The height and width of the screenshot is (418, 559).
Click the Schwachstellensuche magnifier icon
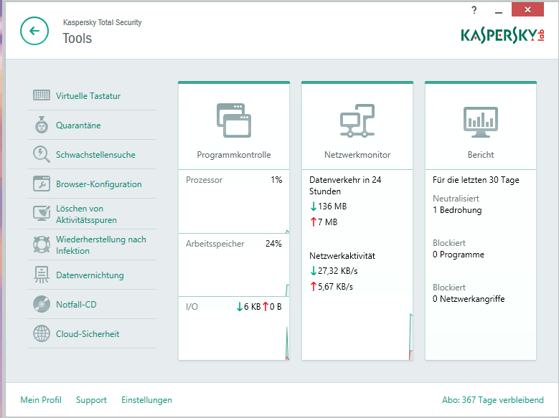(42, 154)
